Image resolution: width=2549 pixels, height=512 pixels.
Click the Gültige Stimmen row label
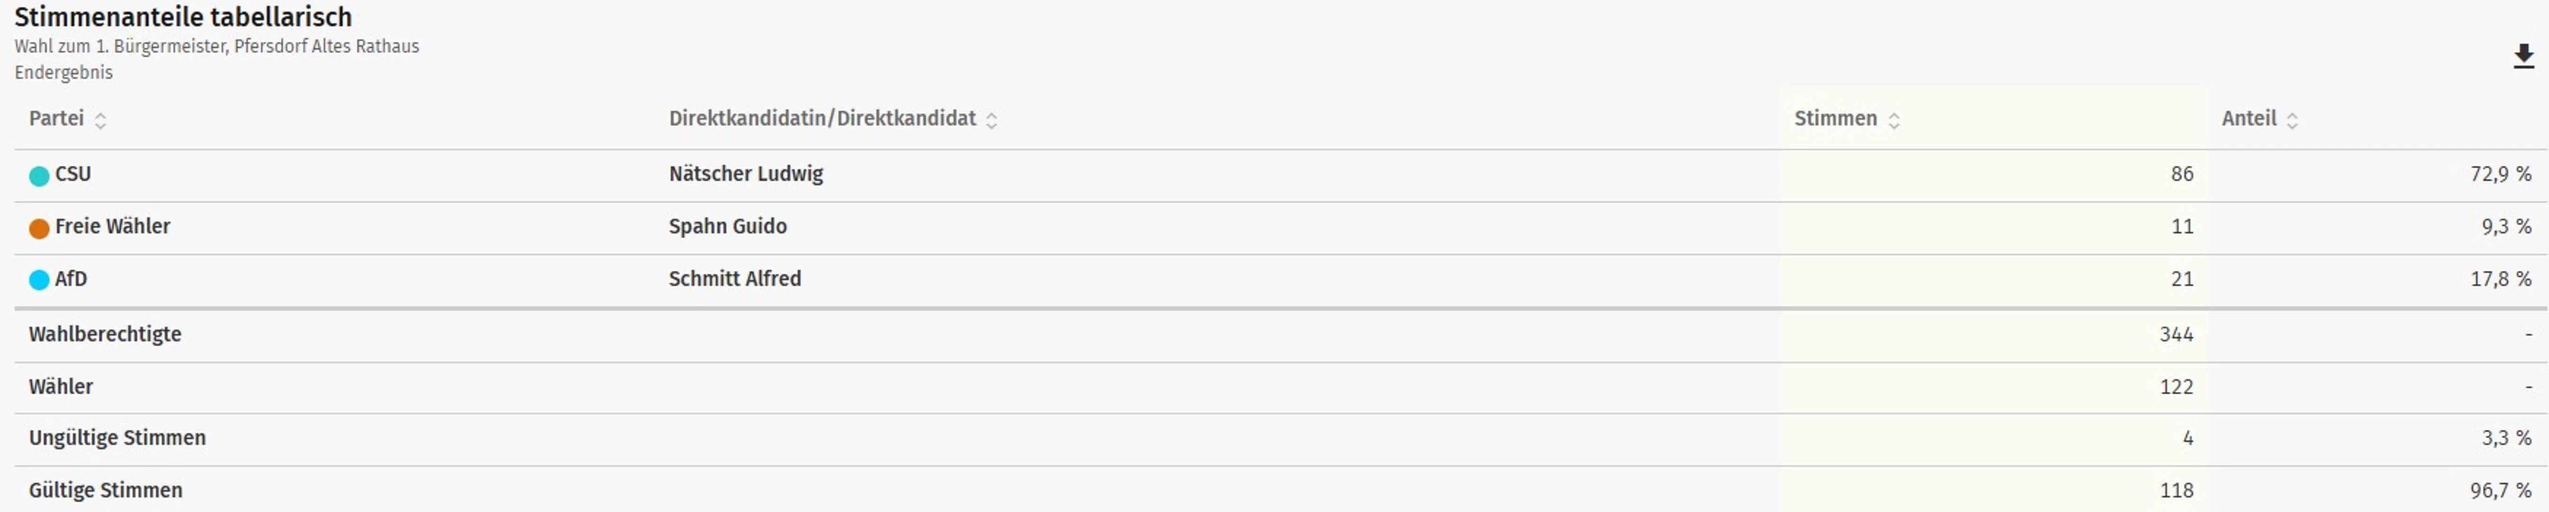click(x=105, y=490)
